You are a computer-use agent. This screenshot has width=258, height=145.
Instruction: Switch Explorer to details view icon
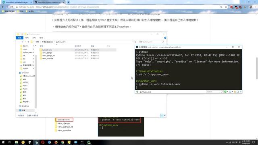coord(162,115)
